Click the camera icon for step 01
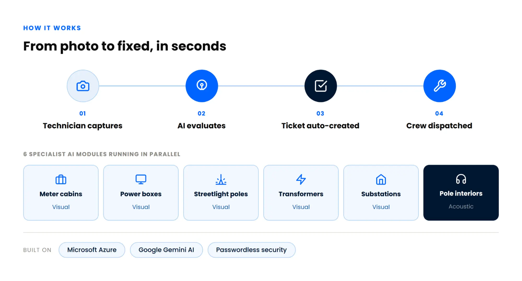522x281 pixels. point(83,86)
